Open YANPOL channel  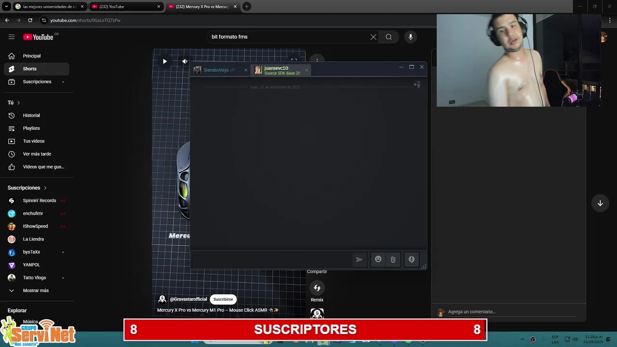click(x=37, y=265)
